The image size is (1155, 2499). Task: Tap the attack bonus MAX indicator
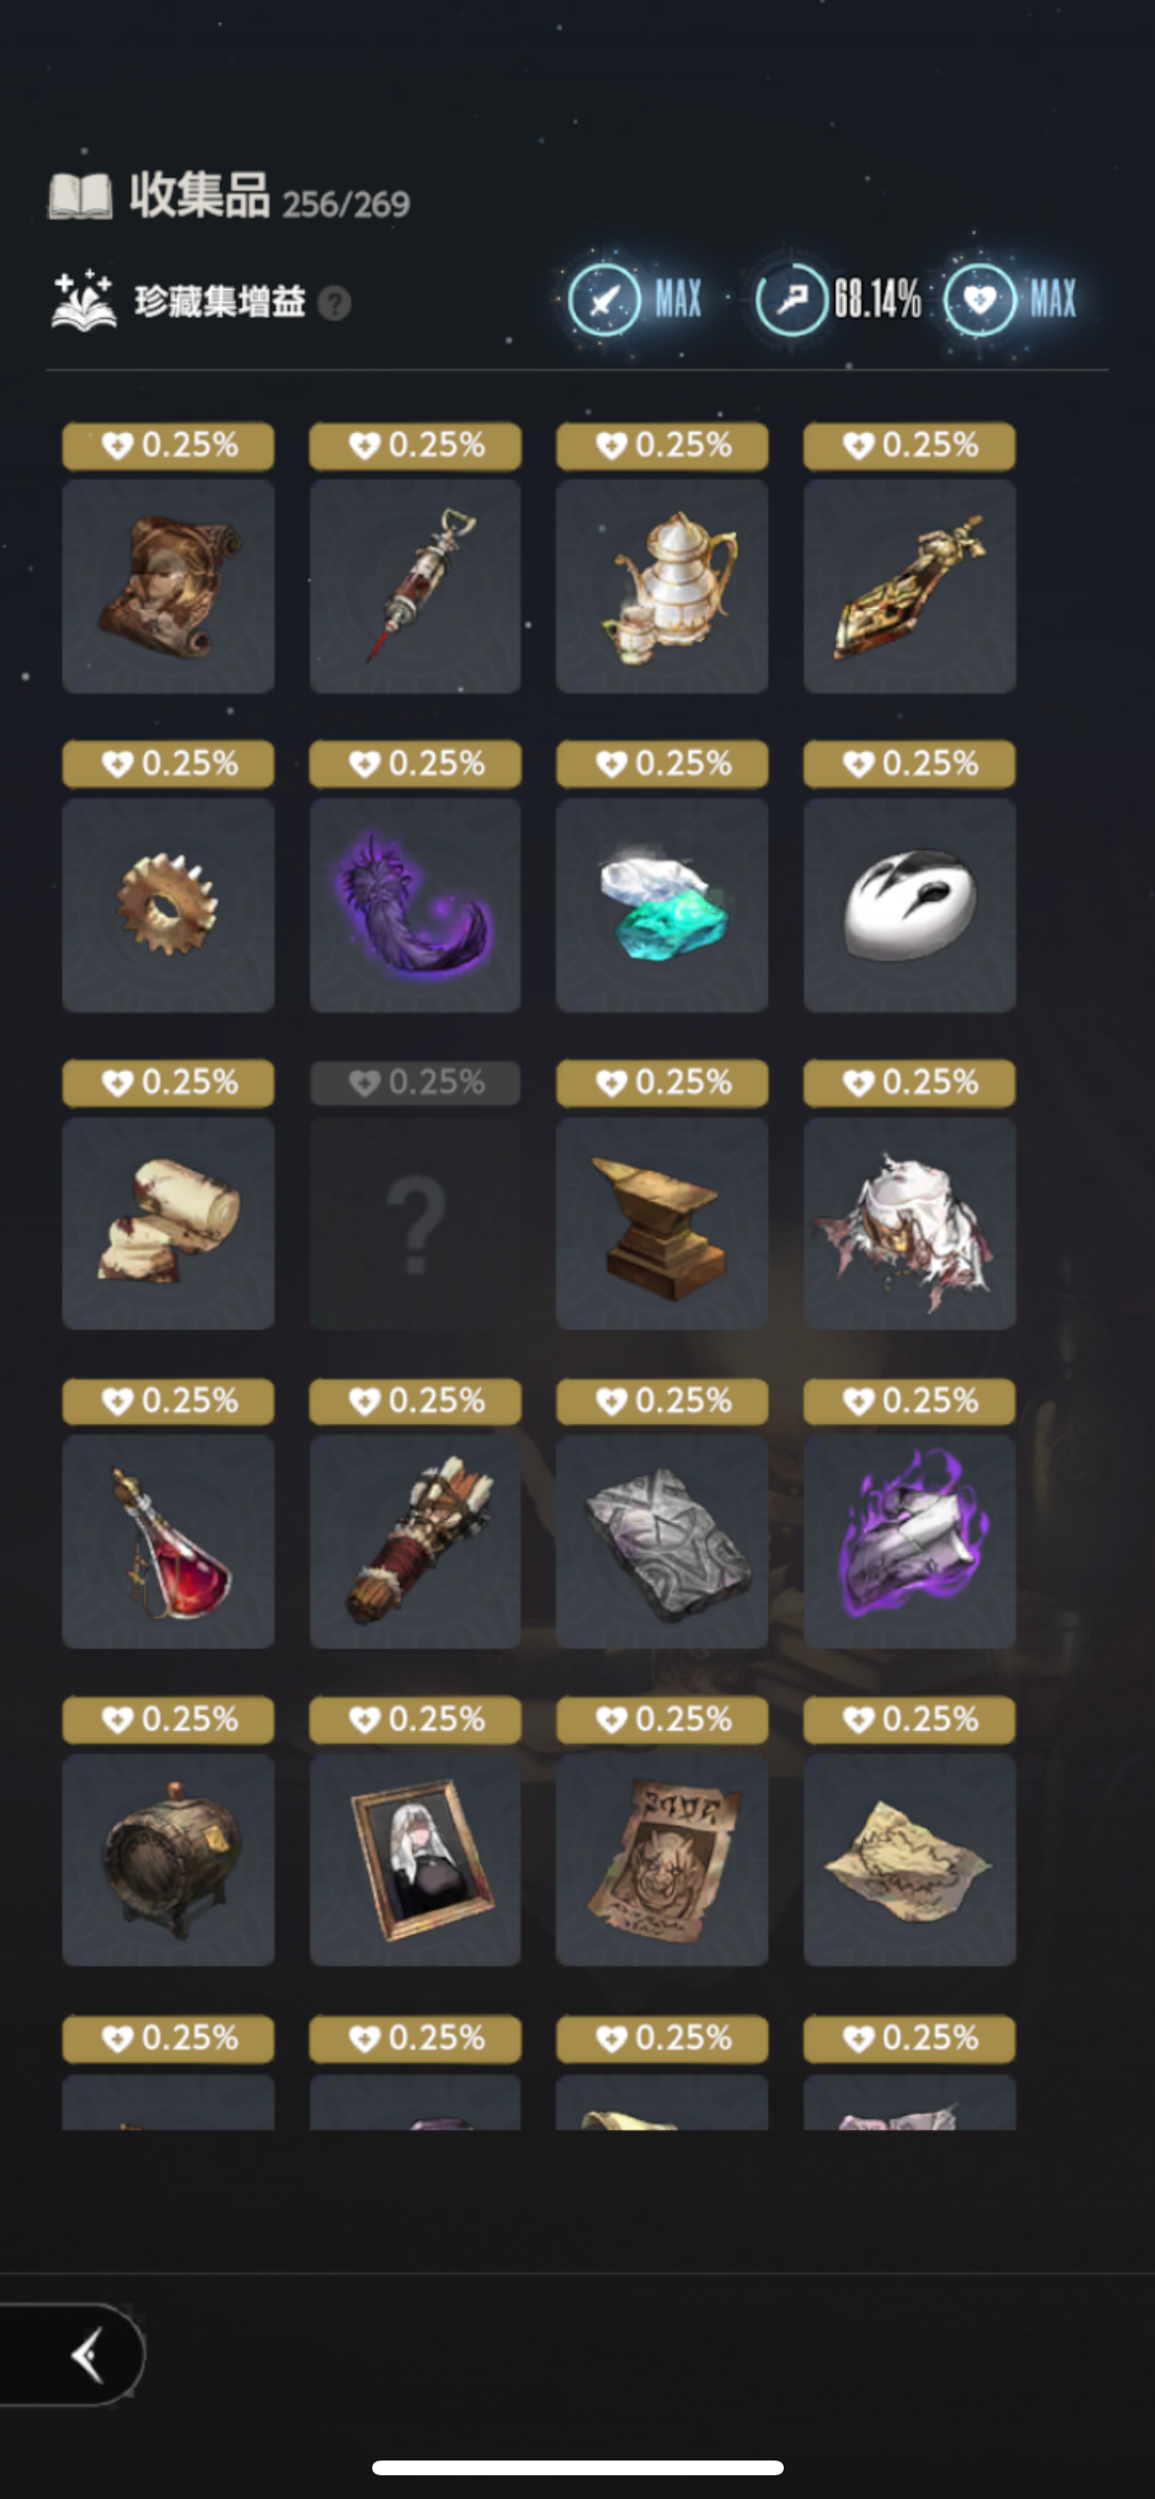[635, 299]
